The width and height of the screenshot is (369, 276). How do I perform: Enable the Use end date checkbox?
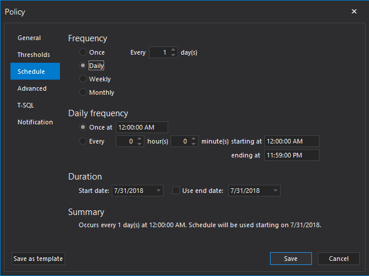(x=176, y=191)
